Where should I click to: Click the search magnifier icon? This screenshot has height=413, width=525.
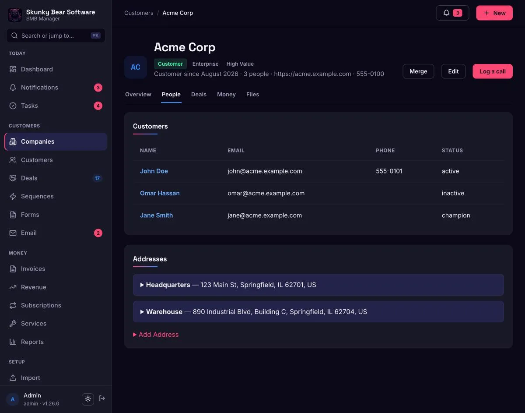[x=14, y=35]
